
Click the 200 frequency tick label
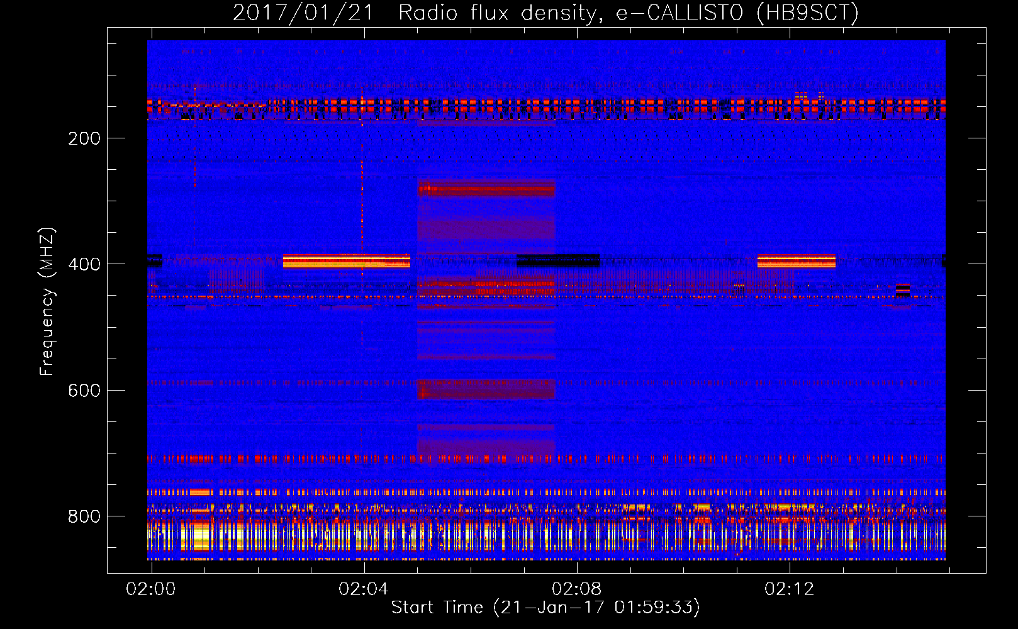click(84, 138)
